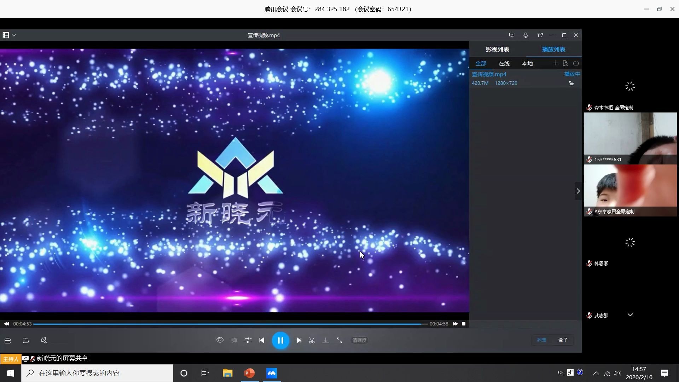The width and height of the screenshot is (679, 382).
Task: Switch to Tencent Meeting taskbar icon
Action: point(272,373)
